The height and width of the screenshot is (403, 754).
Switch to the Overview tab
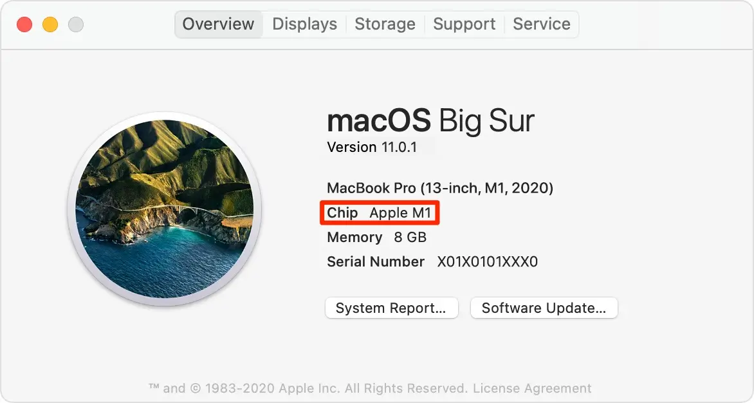point(218,24)
